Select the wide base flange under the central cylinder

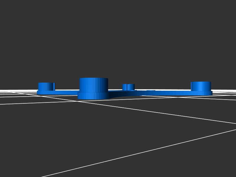pos(94,96)
